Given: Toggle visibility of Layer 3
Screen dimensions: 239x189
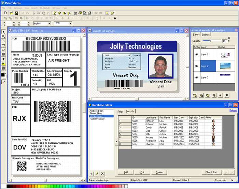Looking at the screenshot, I should click(197, 77).
